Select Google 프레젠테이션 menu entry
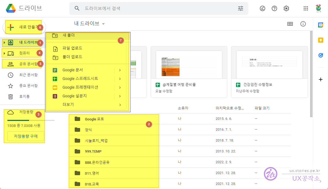 tap(88, 87)
